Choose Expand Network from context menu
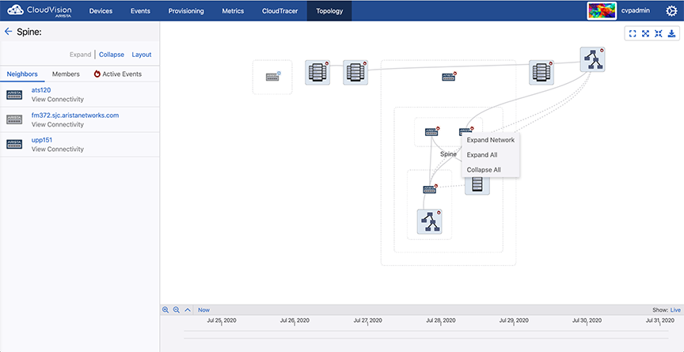The width and height of the screenshot is (684, 352). click(x=490, y=140)
